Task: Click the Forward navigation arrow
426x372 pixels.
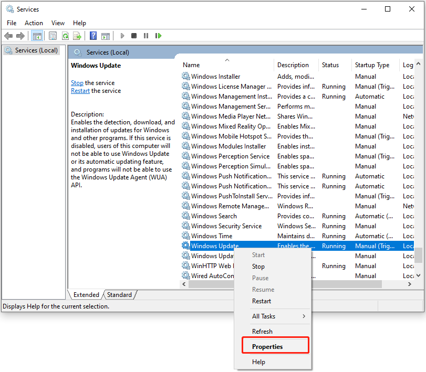Action: click(20, 36)
